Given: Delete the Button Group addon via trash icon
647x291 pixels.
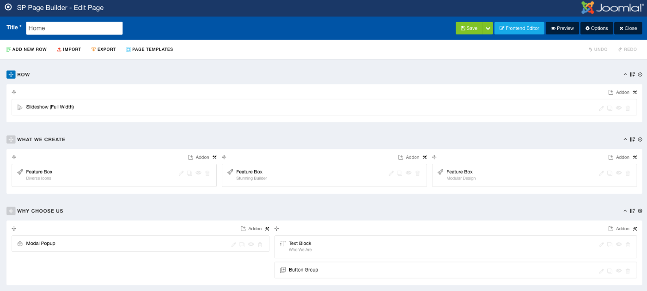Looking at the screenshot, I should (628, 271).
